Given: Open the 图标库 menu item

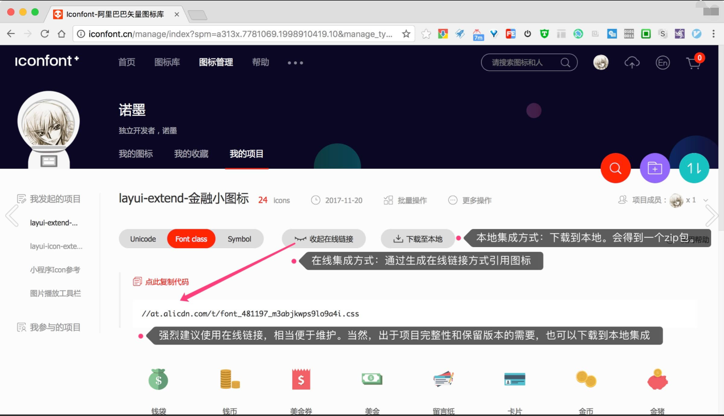Looking at the screenshot, I should pyautogui.click(x=167, y=62).
